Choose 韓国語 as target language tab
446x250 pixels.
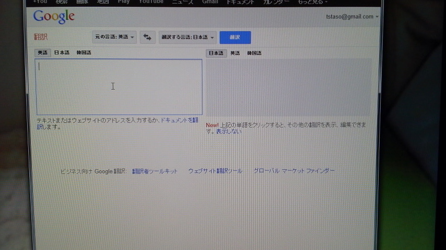coord(254,53)
